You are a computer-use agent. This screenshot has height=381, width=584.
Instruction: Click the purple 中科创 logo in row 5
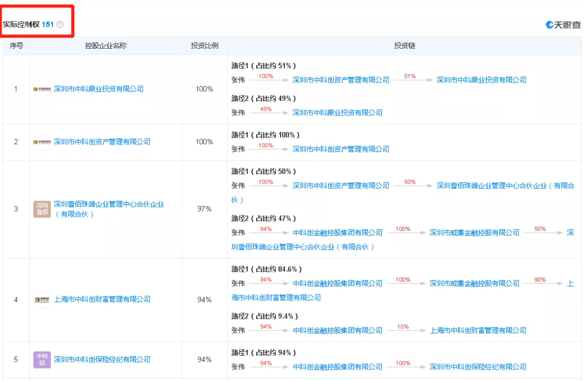pos(42,359)
